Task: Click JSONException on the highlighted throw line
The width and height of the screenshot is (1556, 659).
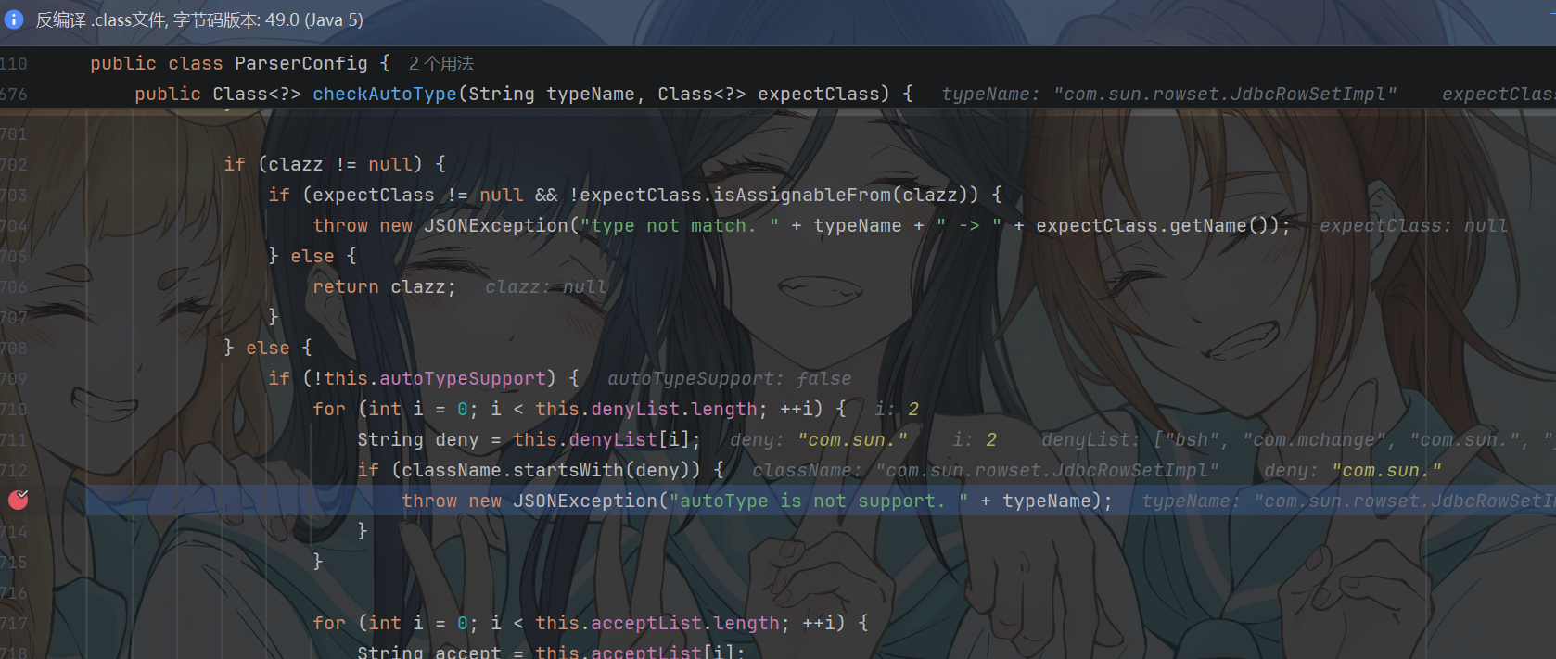Action: point(585,501)
